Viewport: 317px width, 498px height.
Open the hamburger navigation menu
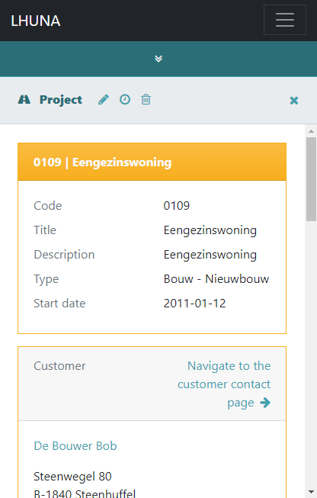(285, 20)
